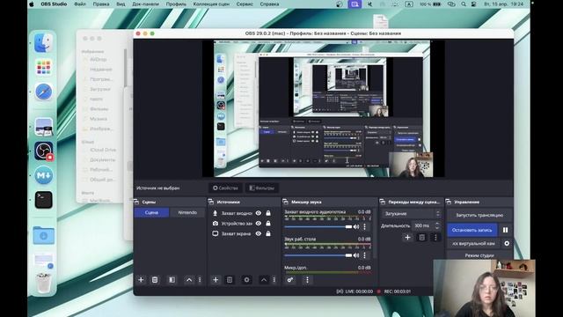
Task: Select Сцена in scenes list
Action: (x=151, y=212)
